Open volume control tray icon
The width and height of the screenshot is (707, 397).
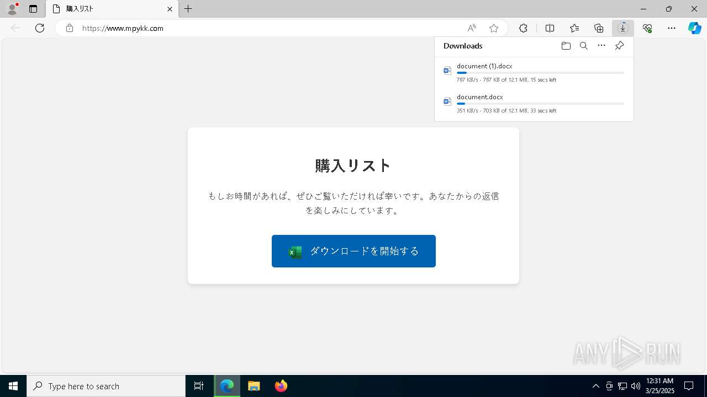636,386
